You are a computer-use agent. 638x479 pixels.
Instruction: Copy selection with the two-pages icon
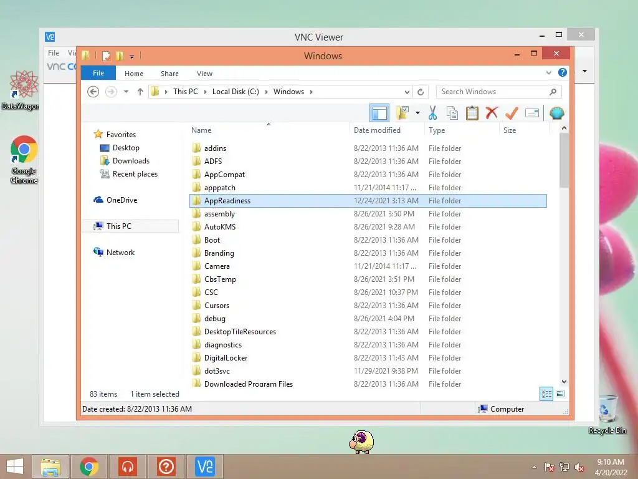click(452, 113)
